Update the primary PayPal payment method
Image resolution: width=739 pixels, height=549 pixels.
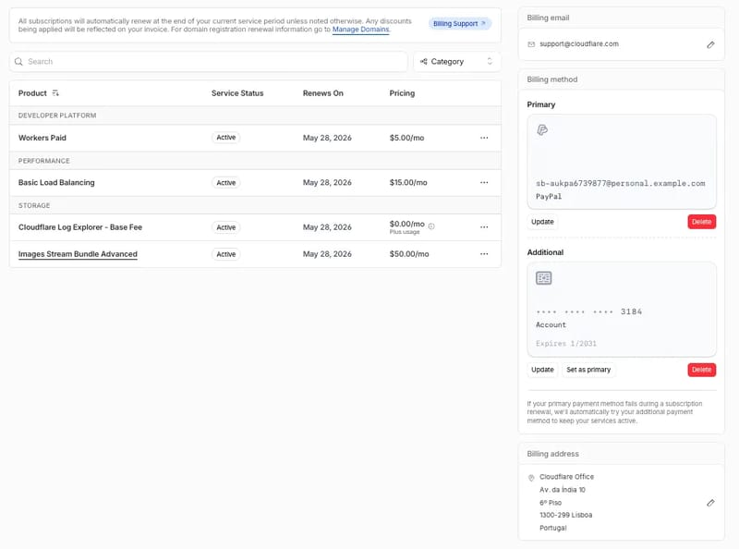coord(542,222)
